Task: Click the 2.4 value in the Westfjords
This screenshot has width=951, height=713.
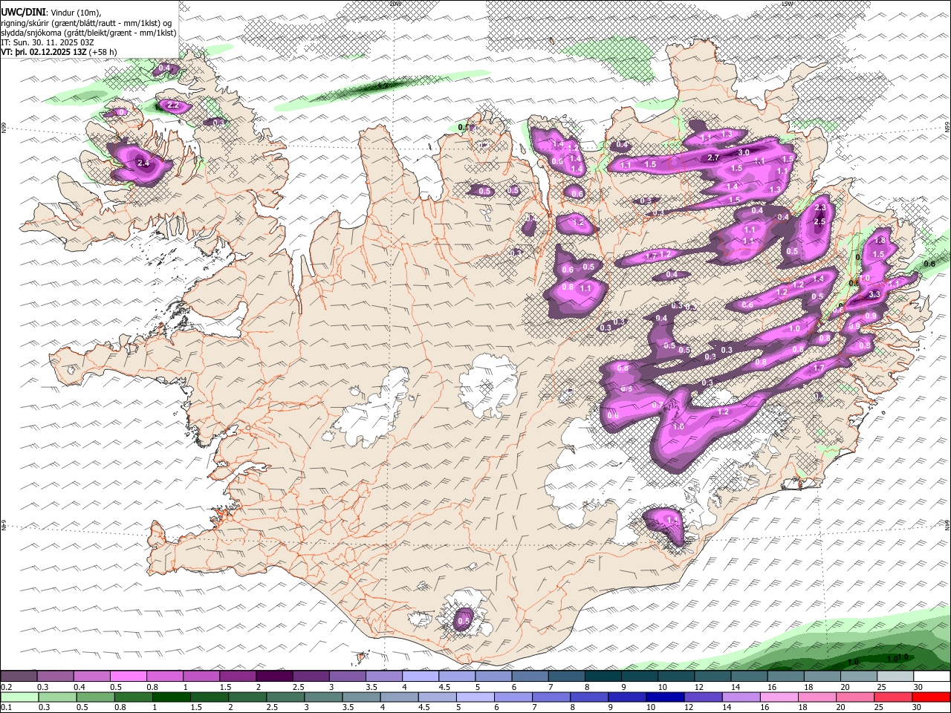Action: coord(143,163)
